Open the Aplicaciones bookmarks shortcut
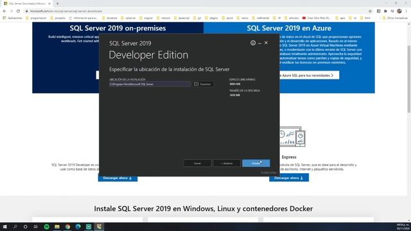Image resolution: width=411 pixels, height=231 pixels. pos(12,18)
